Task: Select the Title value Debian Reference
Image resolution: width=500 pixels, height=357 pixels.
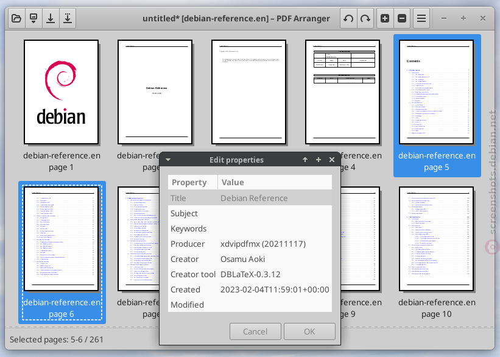Action: point(254,198)
